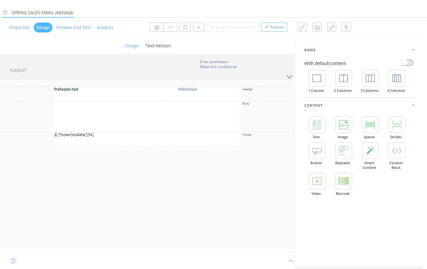Click the save disk icon in toolbar
The width and height of the screenshot is (427, 269).
tap(185, 27)
